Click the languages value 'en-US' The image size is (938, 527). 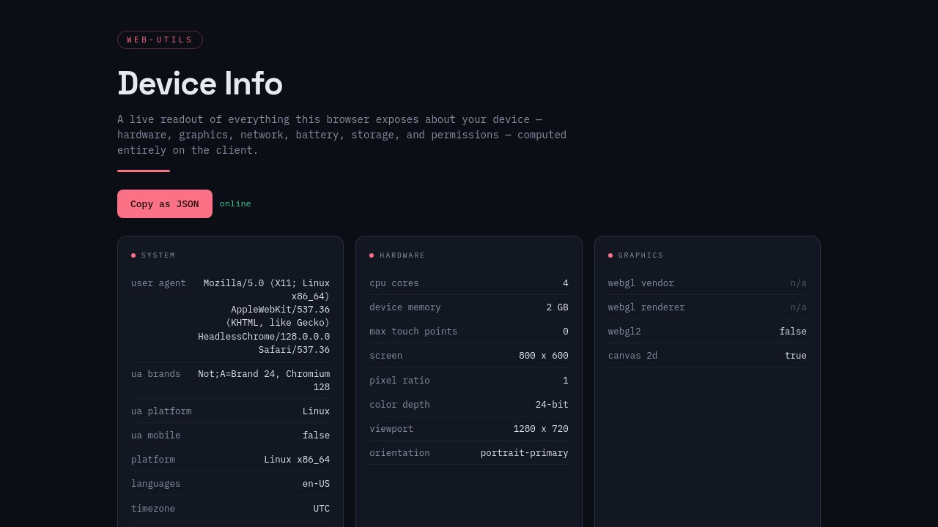[316, 484]
